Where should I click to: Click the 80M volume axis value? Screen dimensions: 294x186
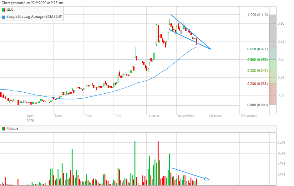tap(281, 142)
